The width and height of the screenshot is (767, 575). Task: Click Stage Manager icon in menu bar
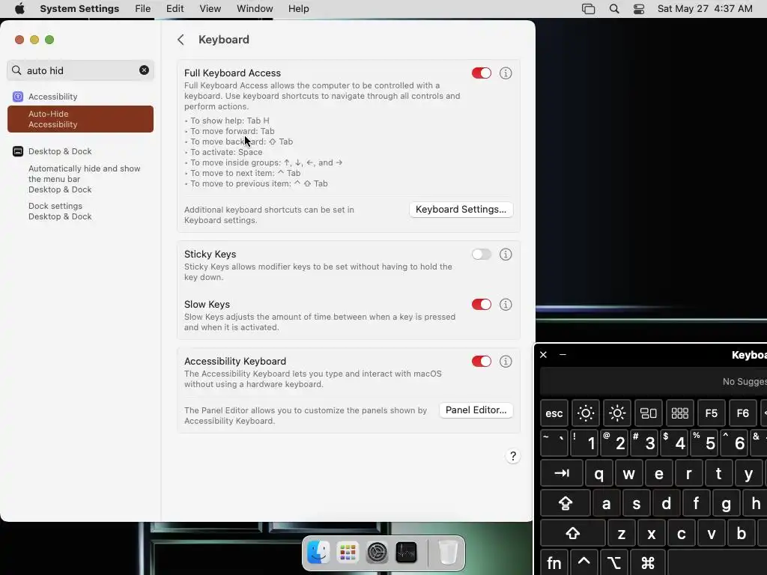pyautogui.click(x=589, y=9)
